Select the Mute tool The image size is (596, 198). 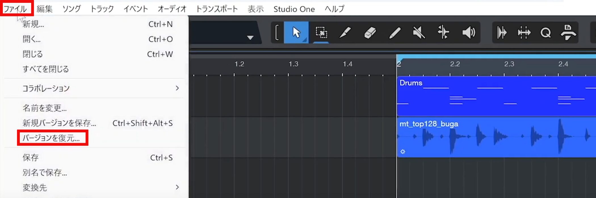coord(419,33)
